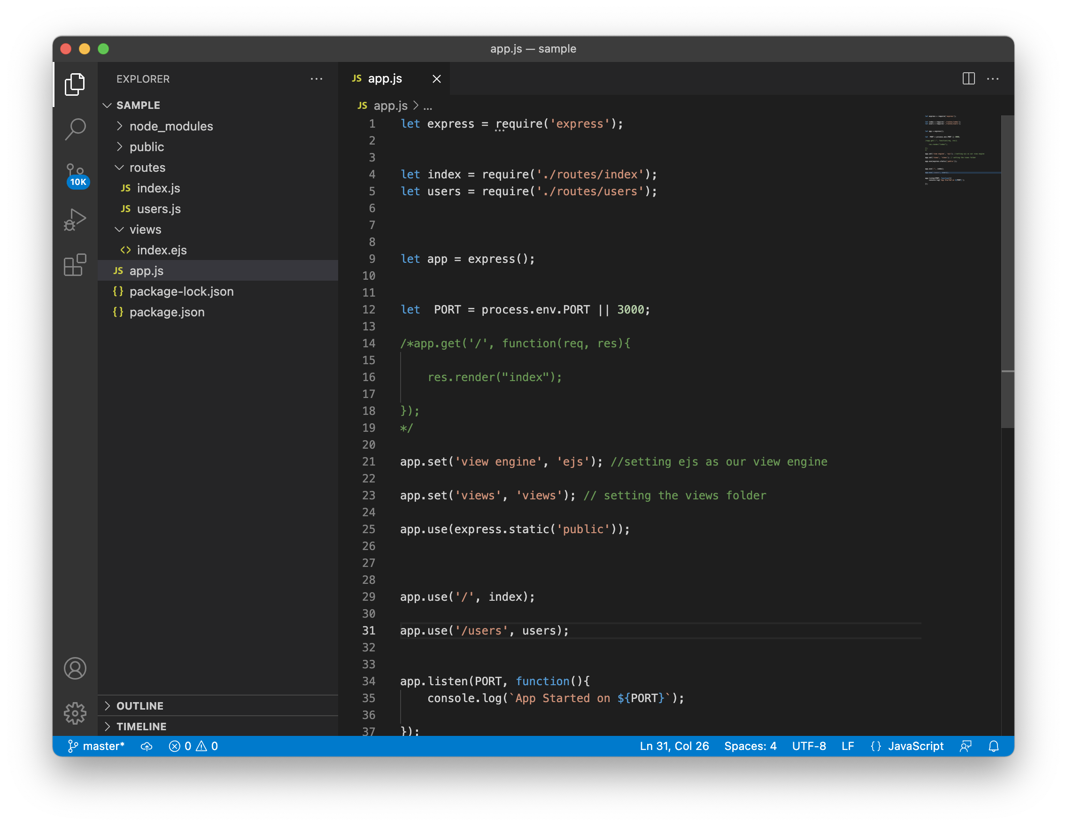Collapse the routes folder
Screen dimensions: 1067x826
(x=147, y=168)
